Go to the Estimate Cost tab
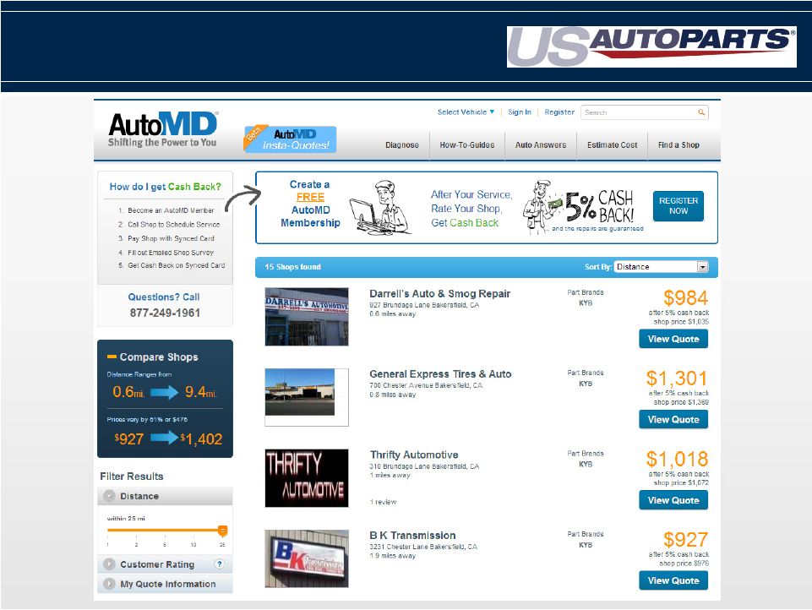This screenshot has height=610, width=812. (x=612, y=145)
